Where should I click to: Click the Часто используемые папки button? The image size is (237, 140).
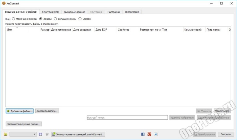coord(24,124)
